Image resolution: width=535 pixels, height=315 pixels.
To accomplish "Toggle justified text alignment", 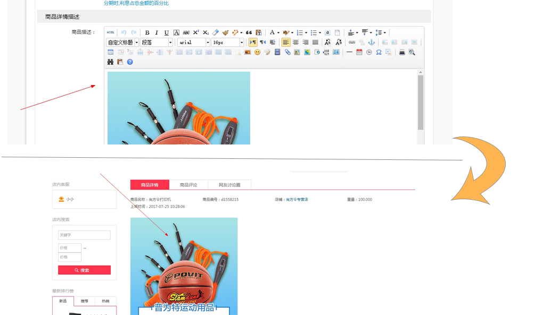I will pos(315,42).
